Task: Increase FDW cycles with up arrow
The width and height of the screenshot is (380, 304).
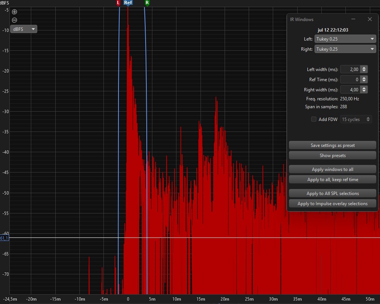Action: [368, 118]
